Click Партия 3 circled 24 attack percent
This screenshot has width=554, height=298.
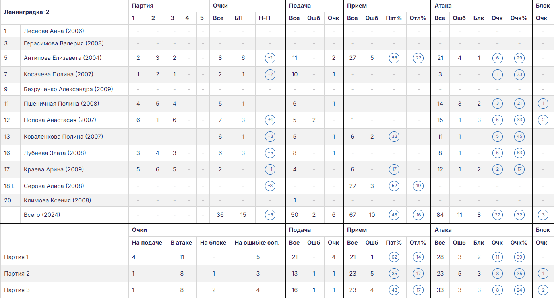519,290
